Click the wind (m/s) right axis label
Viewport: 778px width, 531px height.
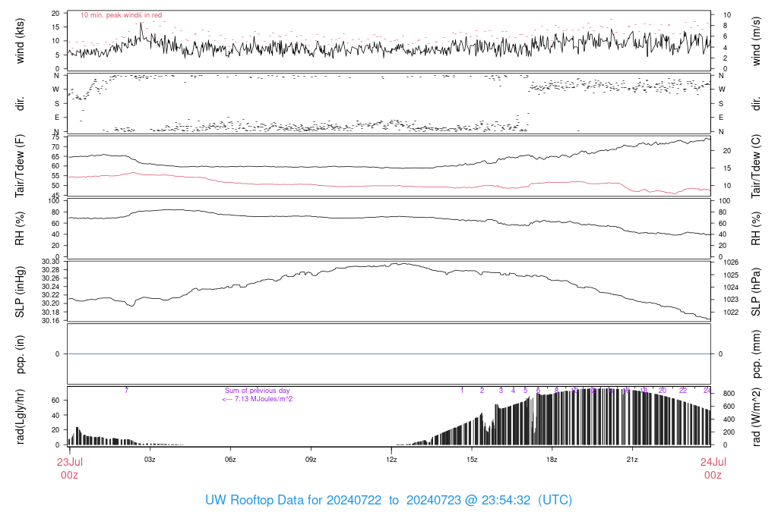coord(757,40)
